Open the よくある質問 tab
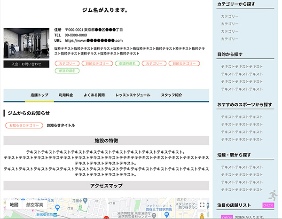This screenshot has width=282, height=219. [x=94, y=95]
